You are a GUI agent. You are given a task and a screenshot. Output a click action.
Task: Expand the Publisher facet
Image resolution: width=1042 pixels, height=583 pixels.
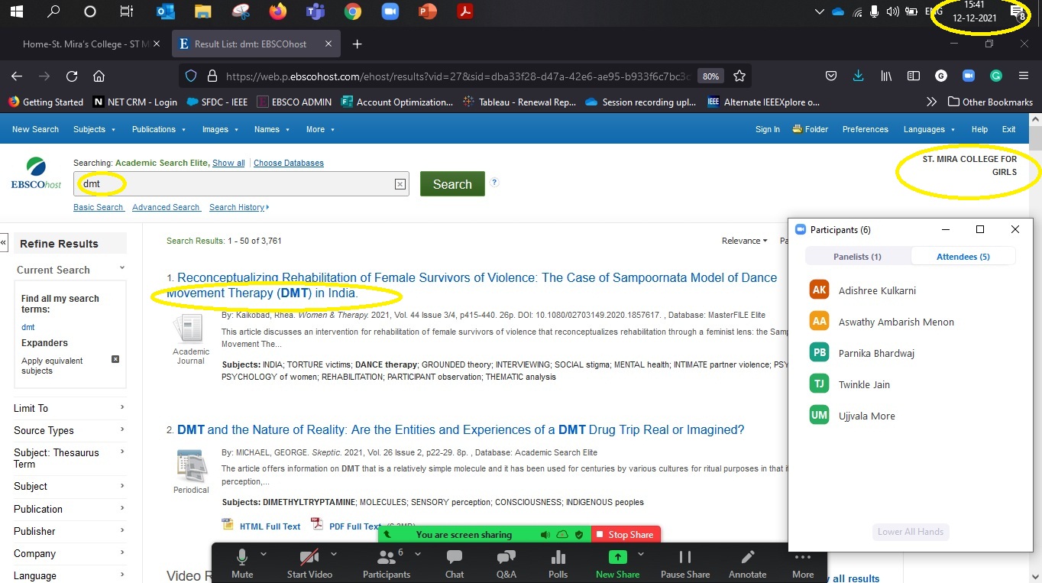coord(70,531)
